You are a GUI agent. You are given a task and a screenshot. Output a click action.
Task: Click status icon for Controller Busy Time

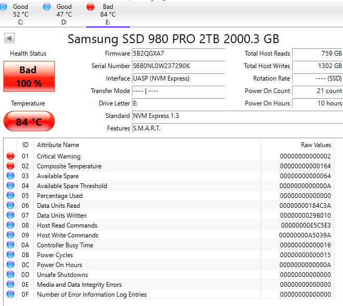[x=10, y=245]
